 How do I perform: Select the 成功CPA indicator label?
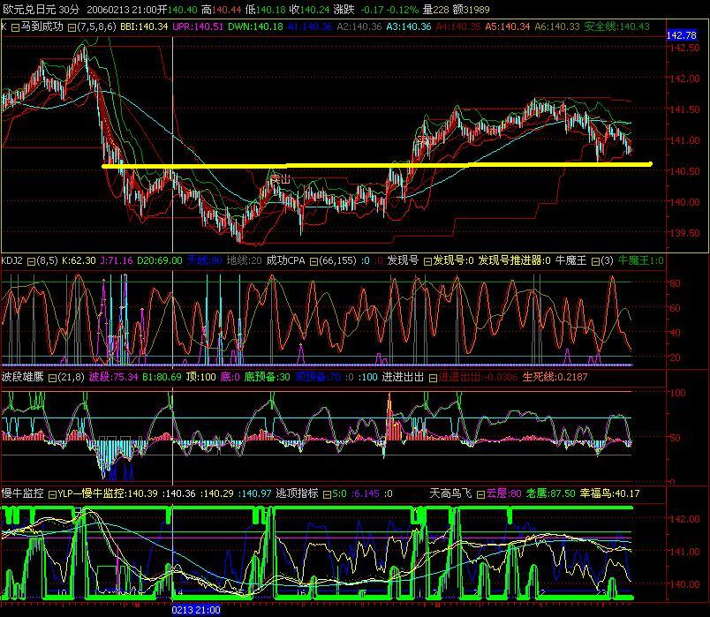[x=285, y=260]
